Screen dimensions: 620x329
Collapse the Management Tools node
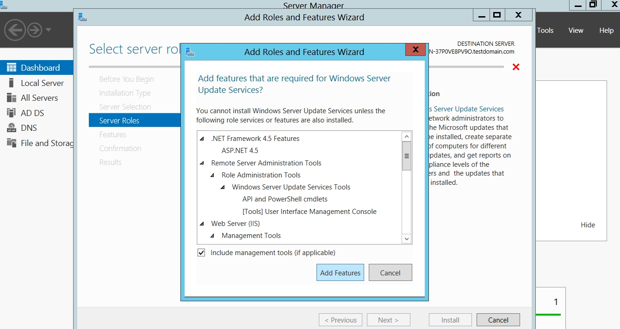pos(212,236)
